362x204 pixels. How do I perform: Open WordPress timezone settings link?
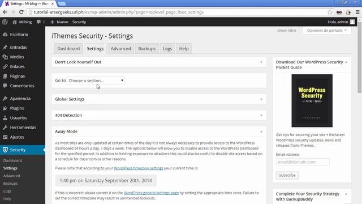pos(139,168)
